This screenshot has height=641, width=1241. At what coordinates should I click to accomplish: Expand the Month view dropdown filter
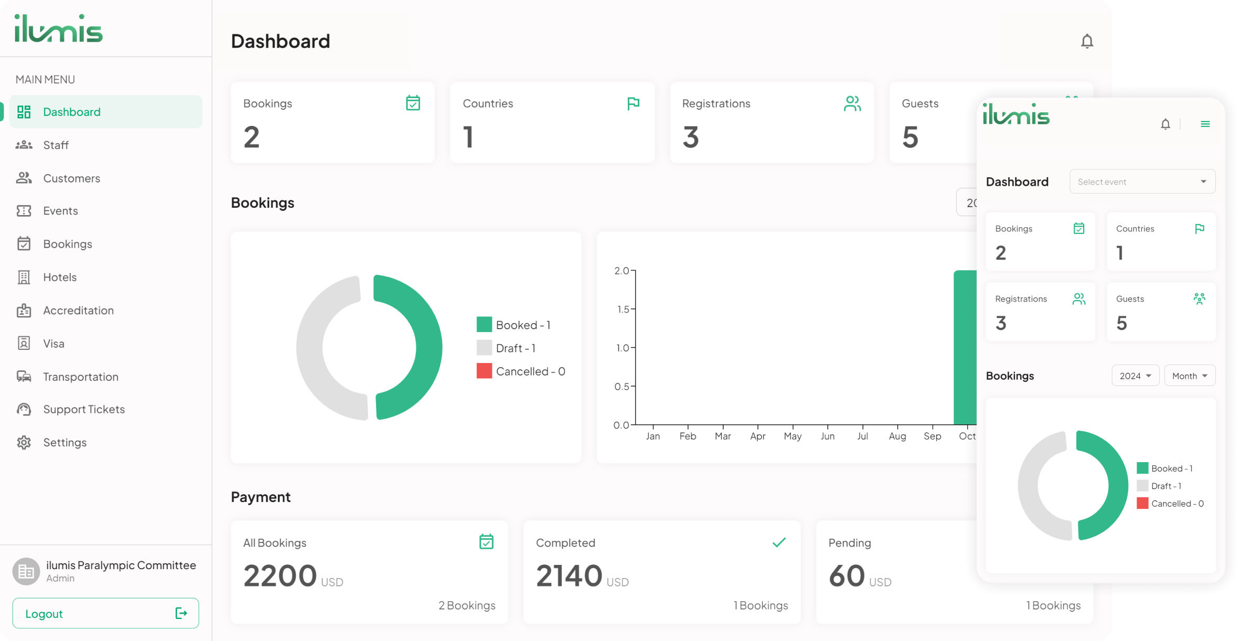click(x=1188, y=375)
